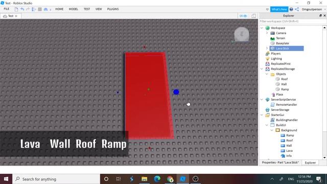
Task: Collapse the Objects folder node
Action: click(x=267, y=74)
